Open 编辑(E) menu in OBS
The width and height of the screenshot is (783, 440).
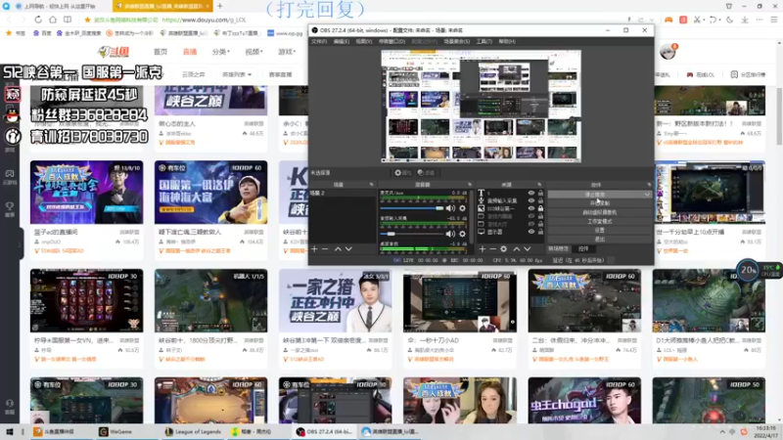click(341, 41)
